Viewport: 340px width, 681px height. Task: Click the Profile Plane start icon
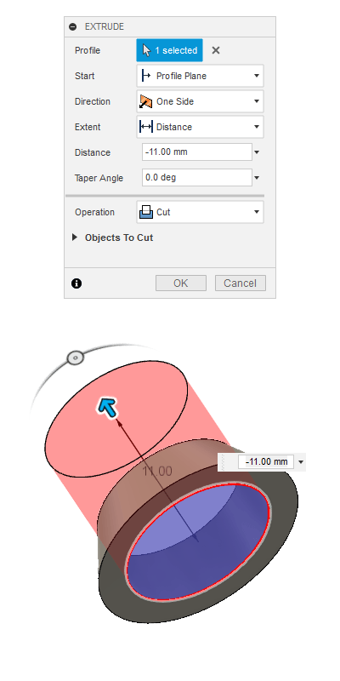(x=145, y=76)
